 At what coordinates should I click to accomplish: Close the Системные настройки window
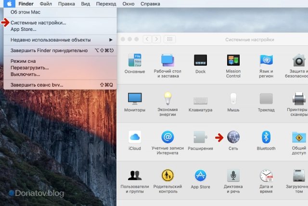[x=123, y=39]
